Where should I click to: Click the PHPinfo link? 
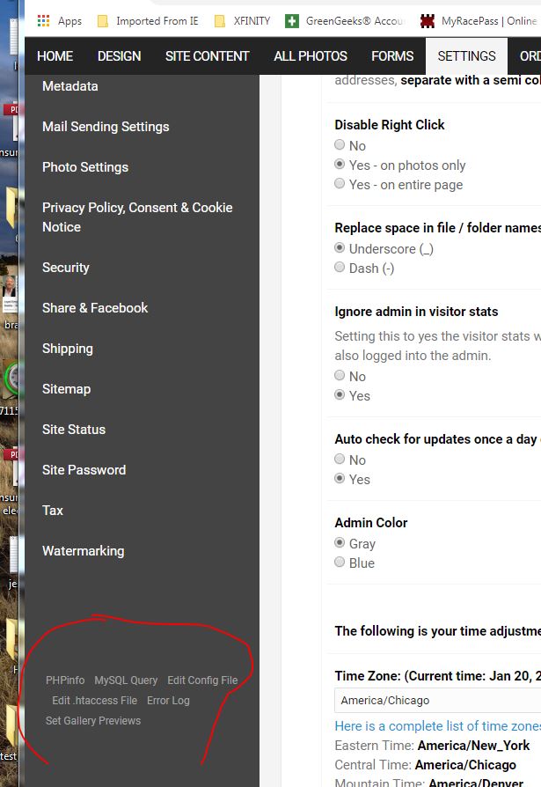(x=65, y=680)
